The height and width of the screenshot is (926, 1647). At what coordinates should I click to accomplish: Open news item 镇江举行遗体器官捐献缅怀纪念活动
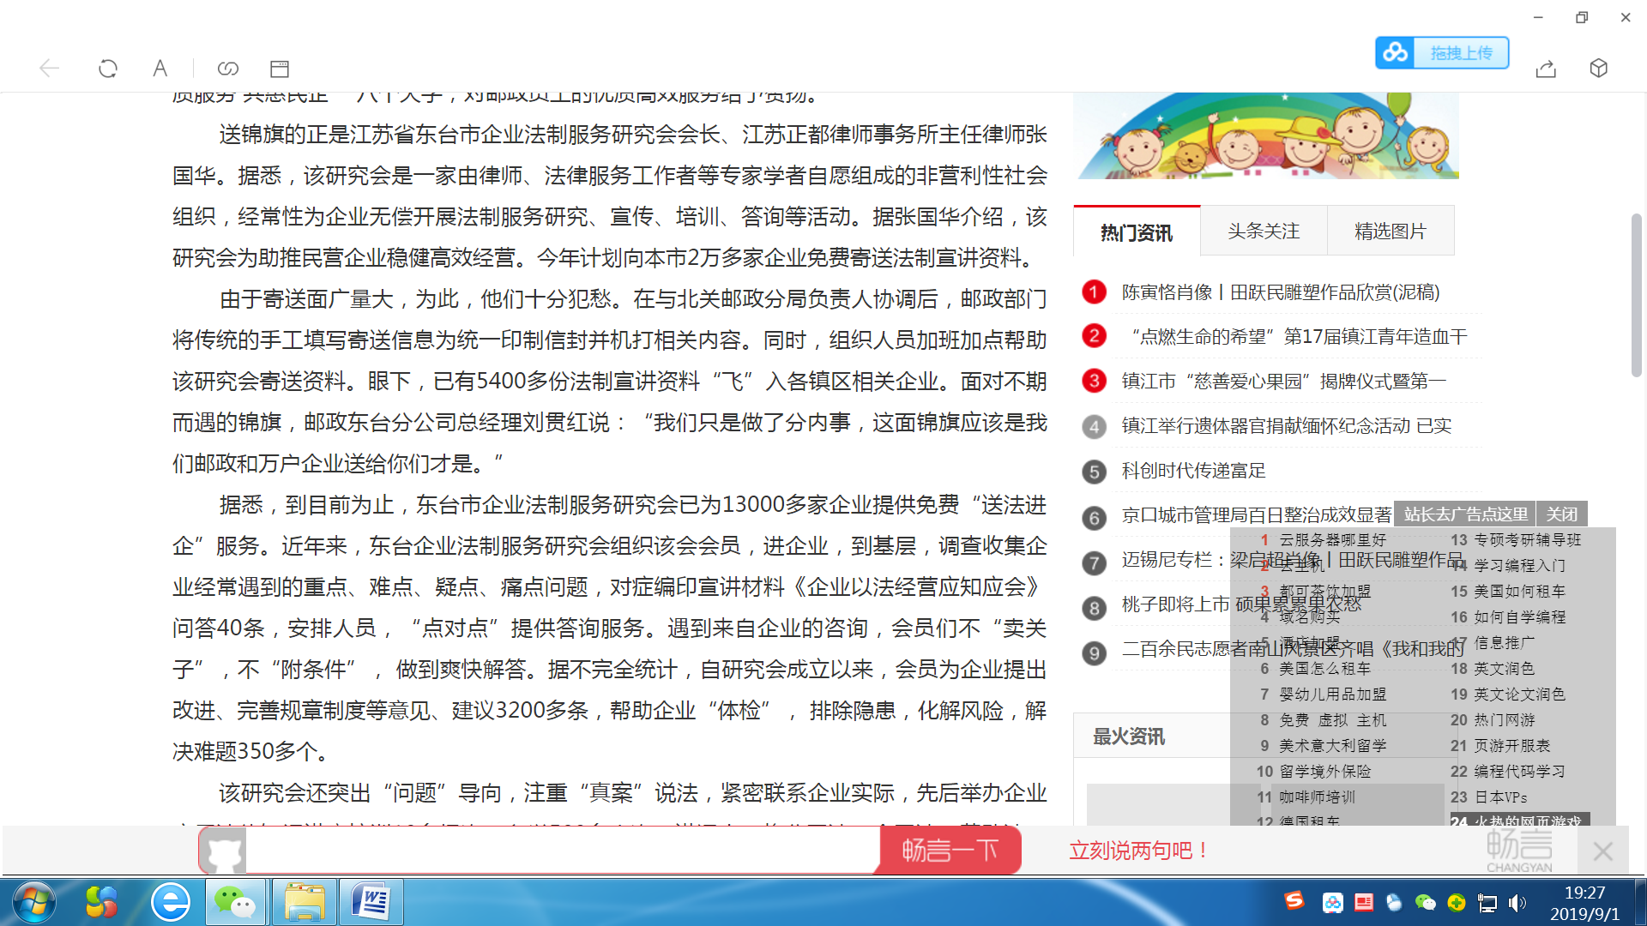click(x=1287, y=426)
